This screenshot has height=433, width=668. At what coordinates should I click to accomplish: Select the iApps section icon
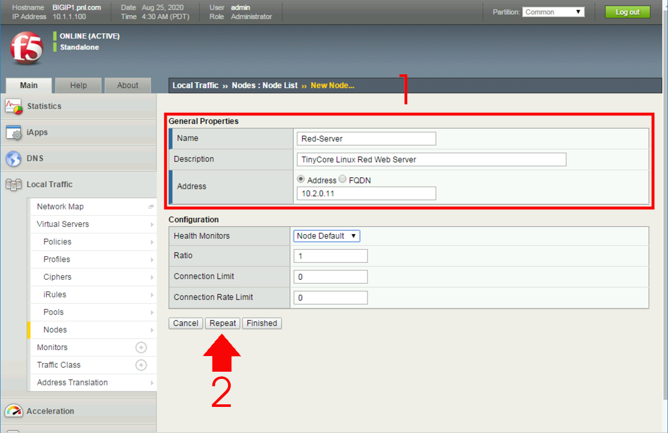(x=14, y=132)
